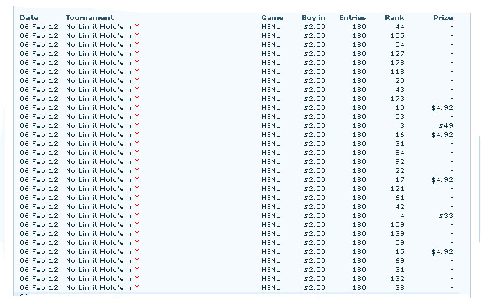Viewport: 481px width, 304px height.
Task: Click the red asterisk in the rank 178 row
Action: tap(137, 62)
